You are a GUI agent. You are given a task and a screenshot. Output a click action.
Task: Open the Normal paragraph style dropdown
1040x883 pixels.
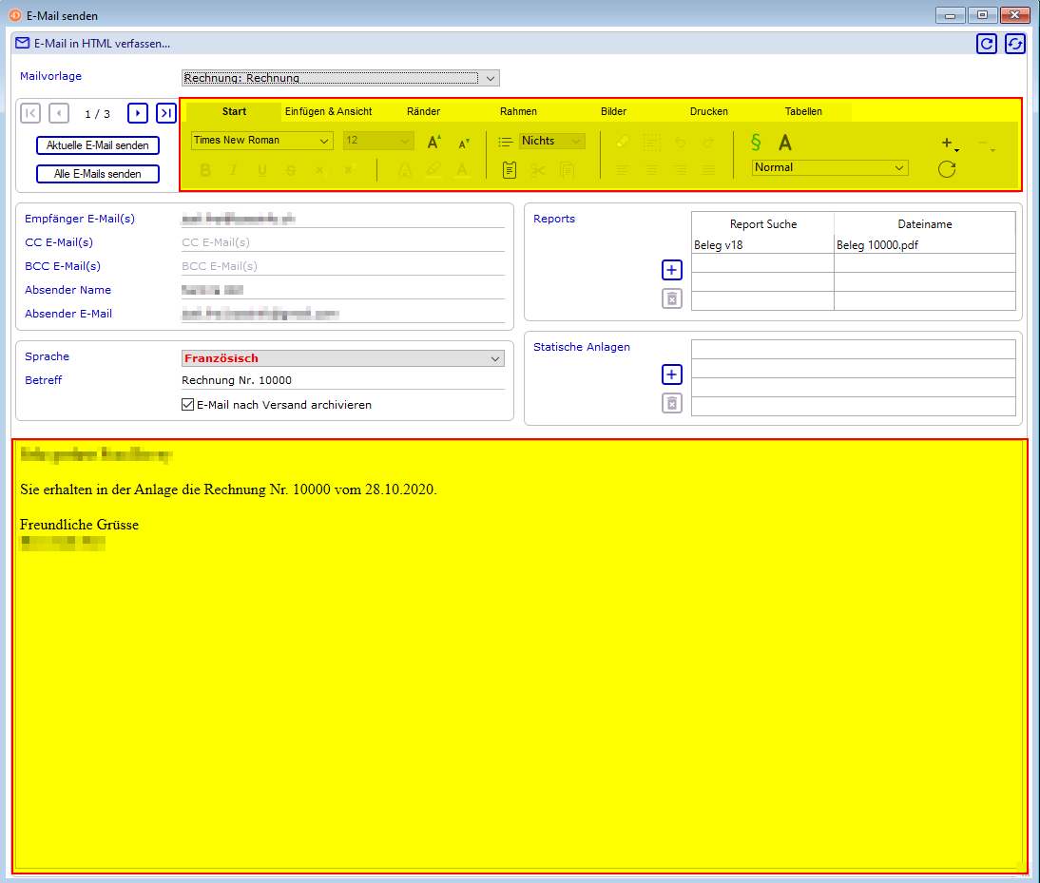point(898,167)
